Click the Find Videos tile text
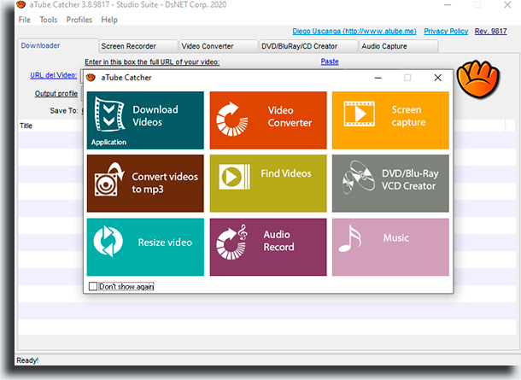 [x=286, y=173]
